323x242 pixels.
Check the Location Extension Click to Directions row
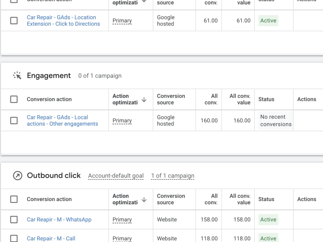(x=14, y=21)
